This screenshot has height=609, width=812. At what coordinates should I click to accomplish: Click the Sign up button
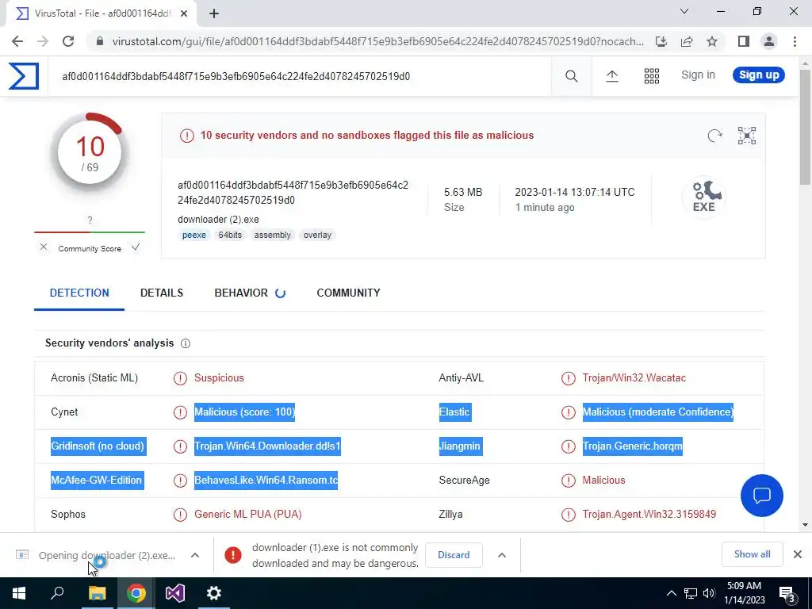click(x=759, y=75)
